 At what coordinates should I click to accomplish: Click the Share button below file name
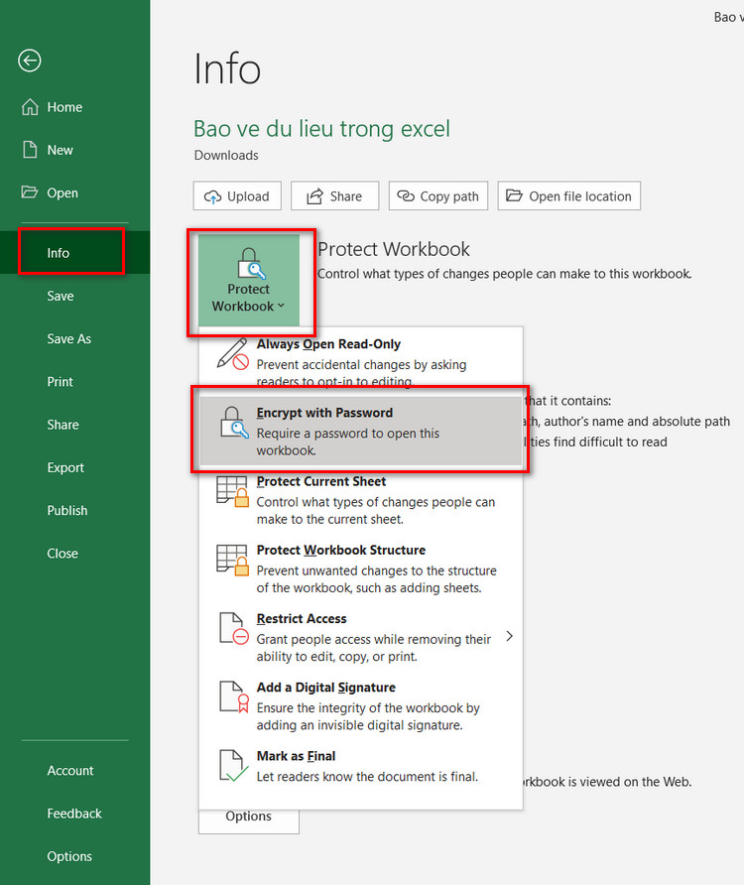click(x=334, y=195)
